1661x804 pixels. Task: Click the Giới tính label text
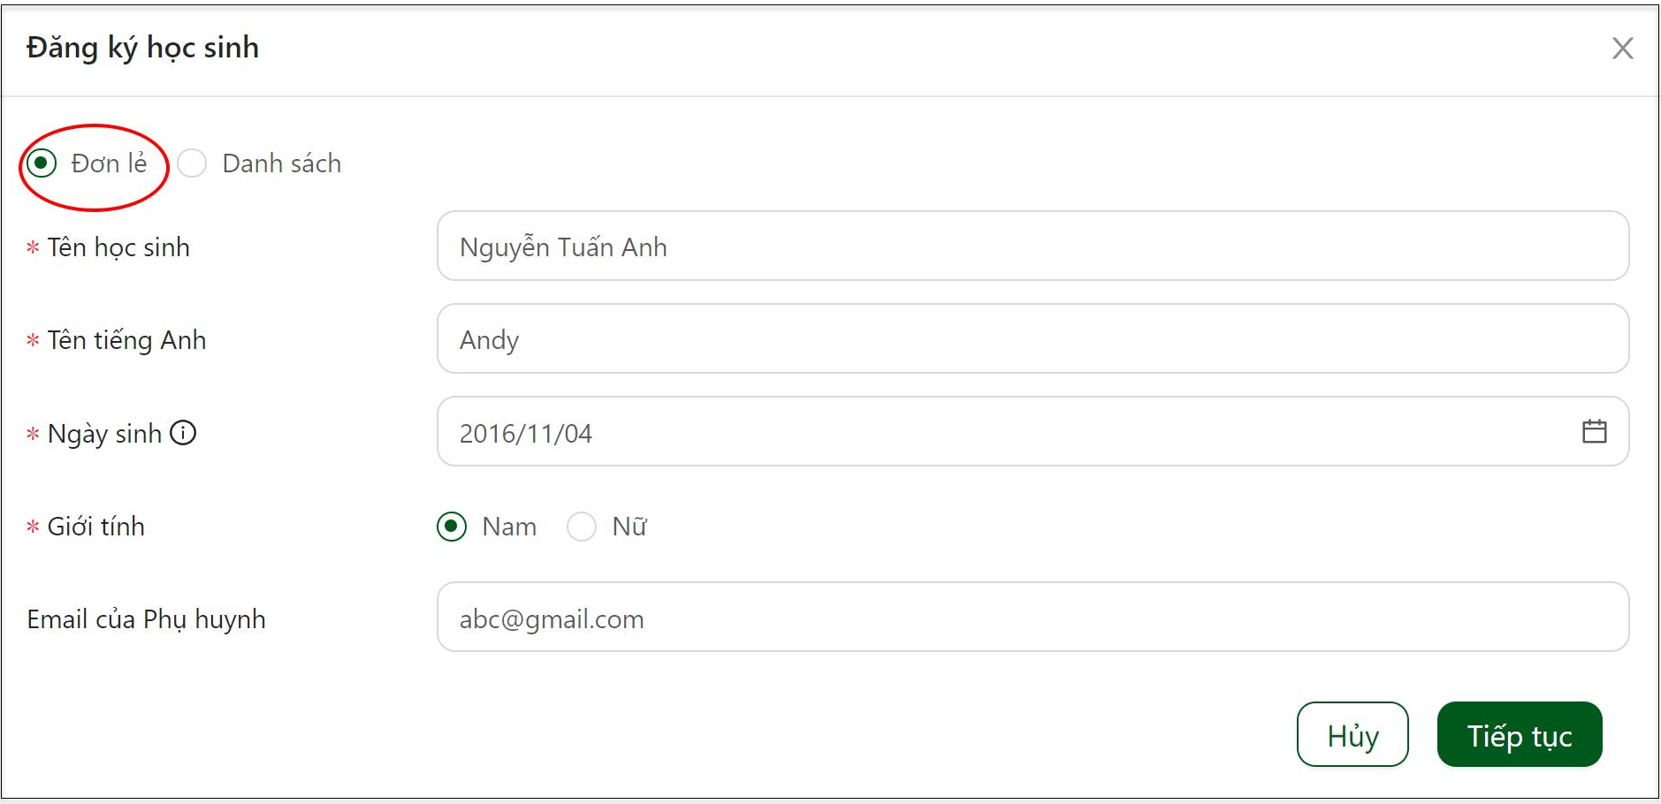click(x=95, y=527)
